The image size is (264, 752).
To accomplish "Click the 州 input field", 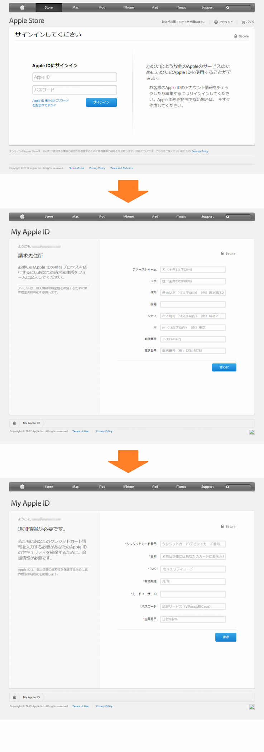I will 193,327.
